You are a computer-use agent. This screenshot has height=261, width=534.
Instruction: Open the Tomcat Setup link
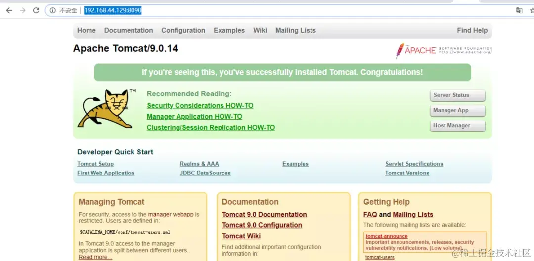[95, 164]
